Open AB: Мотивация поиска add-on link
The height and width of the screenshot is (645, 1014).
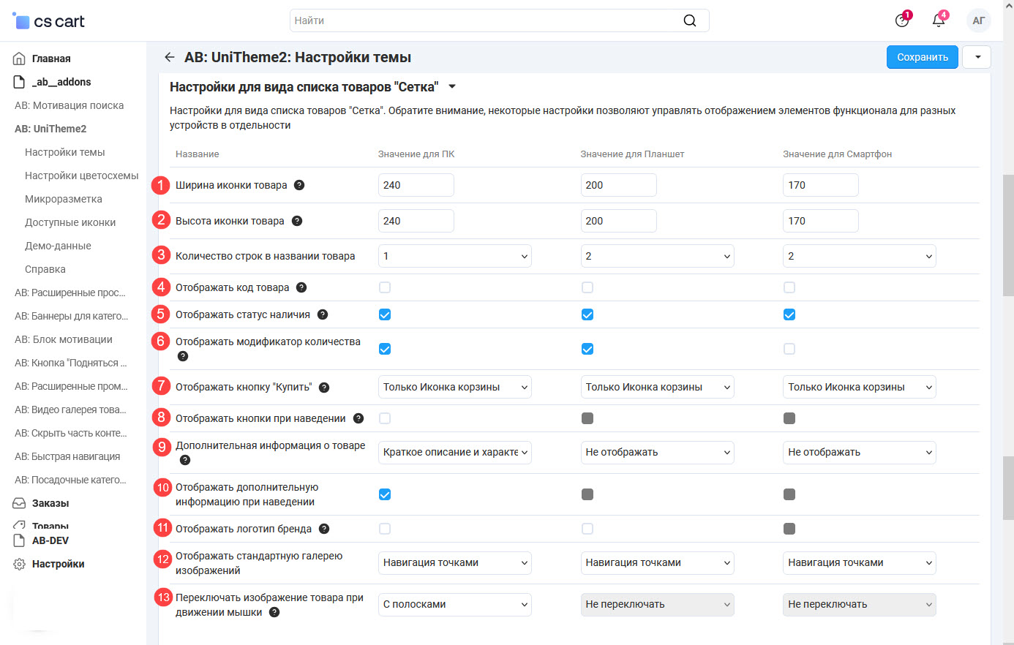pos(70,105)
